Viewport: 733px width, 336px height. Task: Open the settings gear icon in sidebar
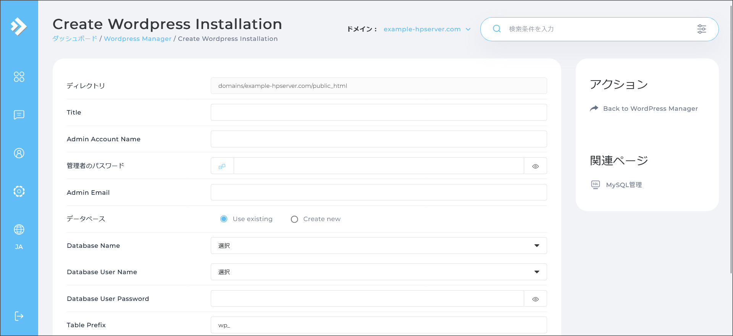19,191
